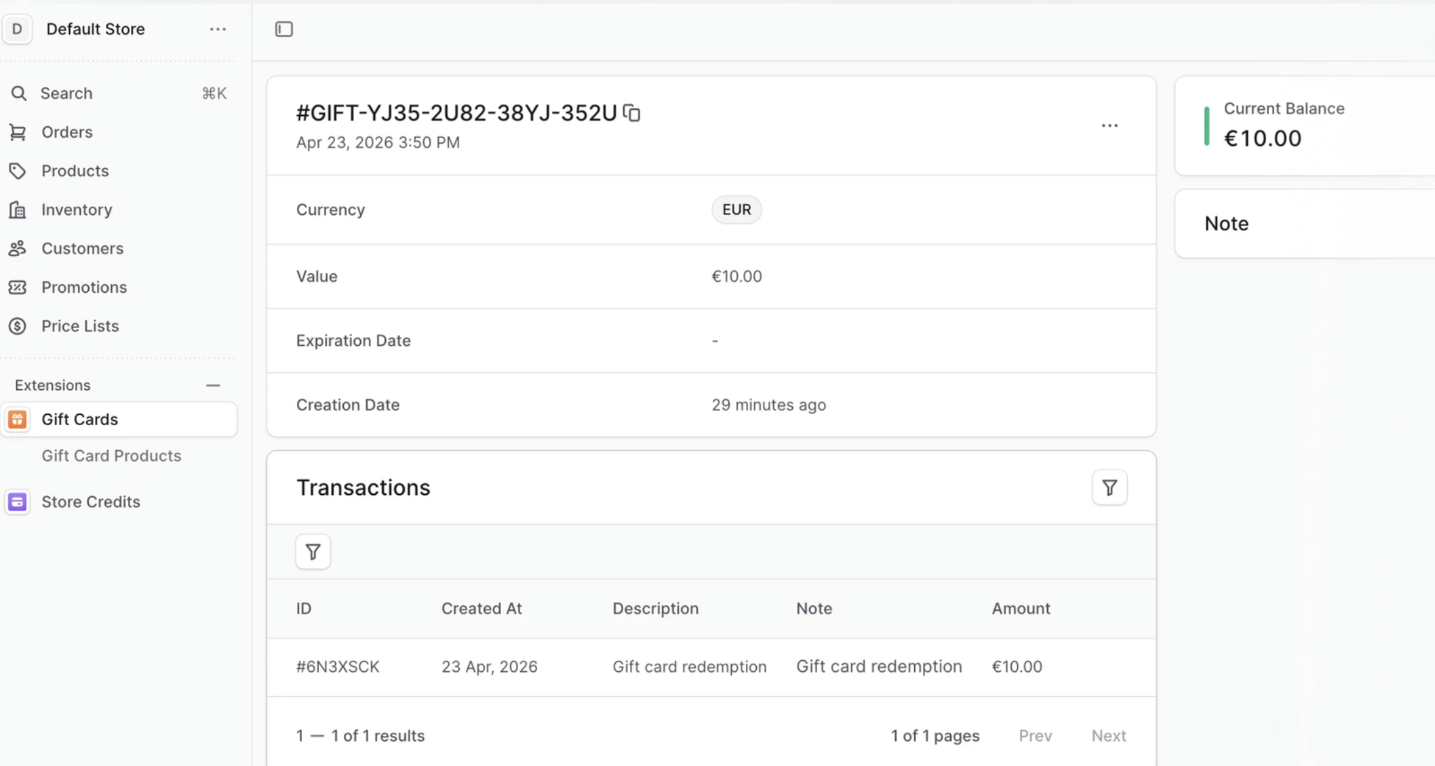Click 29 minutes ago creation date
The height and width of the screenshot is (766, 1435).
[768, 405]
